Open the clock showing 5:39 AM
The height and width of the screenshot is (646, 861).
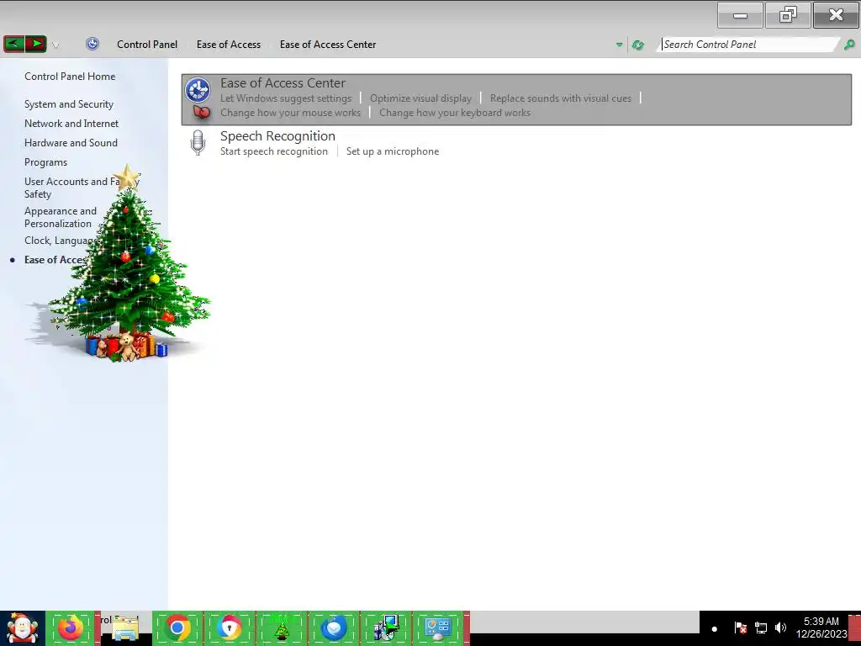tap(821, 627)
